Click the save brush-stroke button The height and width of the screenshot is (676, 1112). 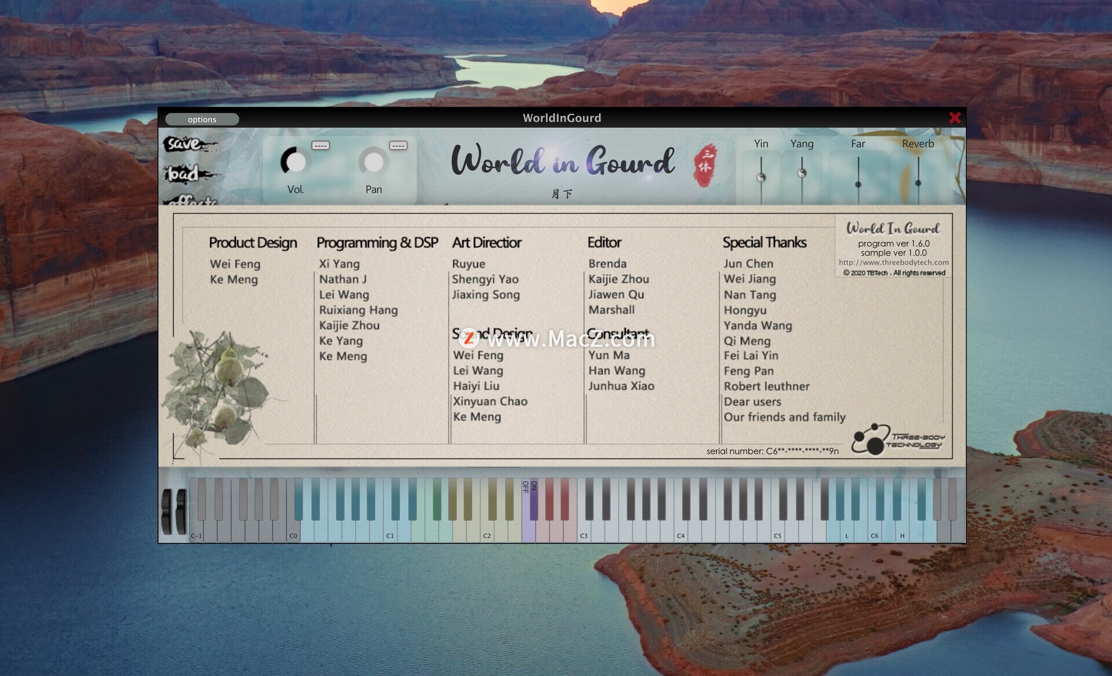pyautogui.click(x=184, y=144)
